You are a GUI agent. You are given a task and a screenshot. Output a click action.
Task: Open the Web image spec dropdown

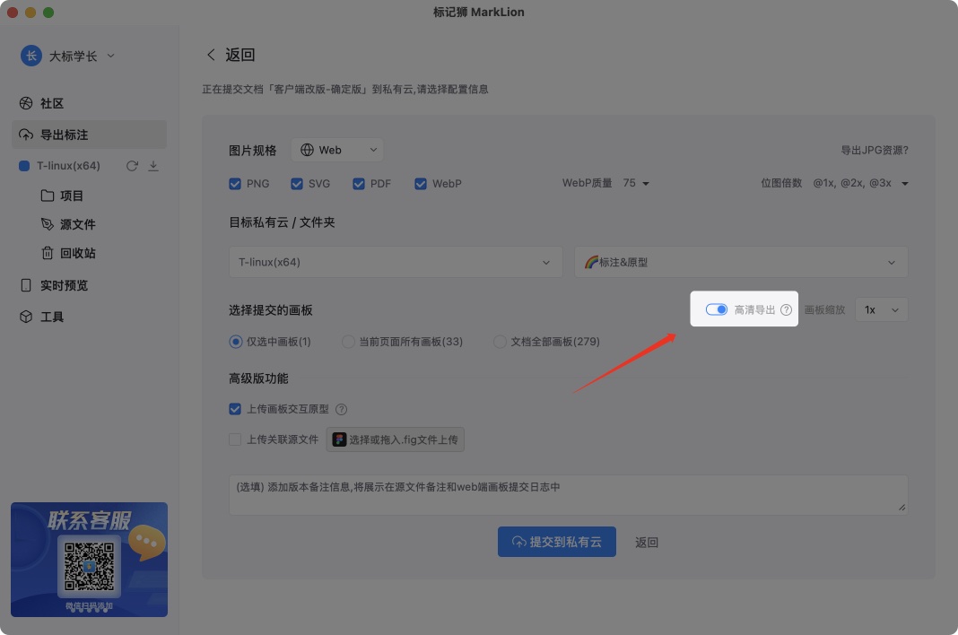coord(337,150)
